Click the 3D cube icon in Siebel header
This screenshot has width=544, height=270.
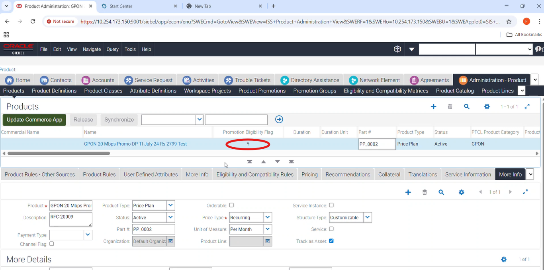click(x=397, y=49)
